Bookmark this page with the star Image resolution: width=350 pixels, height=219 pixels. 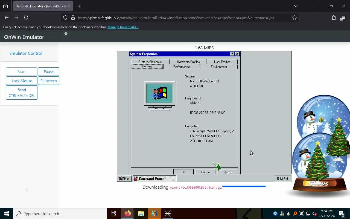point(294,18)
